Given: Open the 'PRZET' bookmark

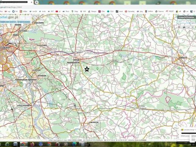Looking at the screenshot, I should pyautogui.click(x=170, y=11).
